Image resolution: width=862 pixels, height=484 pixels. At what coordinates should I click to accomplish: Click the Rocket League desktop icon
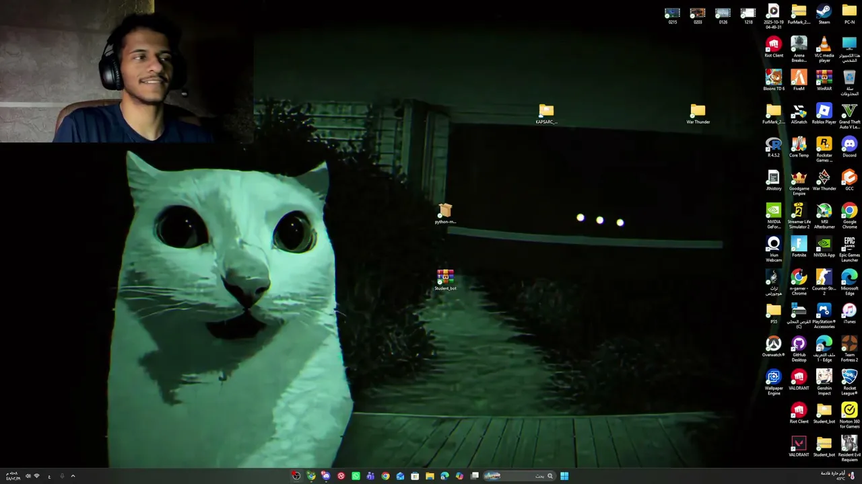[849, 382]
